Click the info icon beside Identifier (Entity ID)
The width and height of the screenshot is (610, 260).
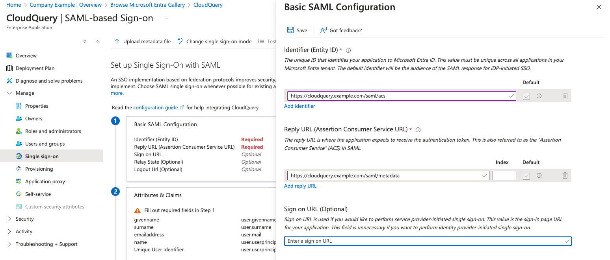pyautogui.click(x=348, y=50)
